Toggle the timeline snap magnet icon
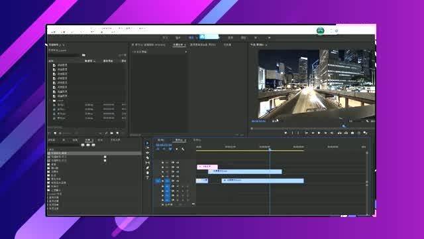Image resolution: width=424 pixels, height=239 pixels. [164, 149]
